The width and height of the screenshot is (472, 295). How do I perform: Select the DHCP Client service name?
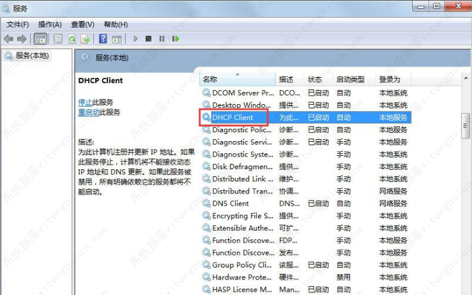(x=232, y=117)
